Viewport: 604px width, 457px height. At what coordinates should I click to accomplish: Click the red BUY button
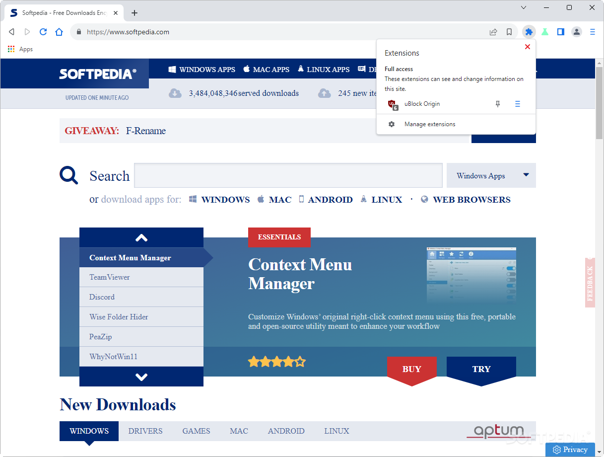pyautogui.click(x=412, y=370)
